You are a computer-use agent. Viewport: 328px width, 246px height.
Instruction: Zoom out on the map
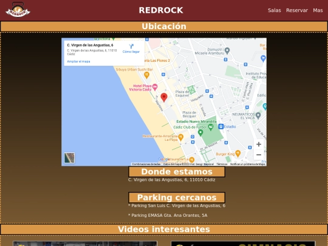coord(259,155)
